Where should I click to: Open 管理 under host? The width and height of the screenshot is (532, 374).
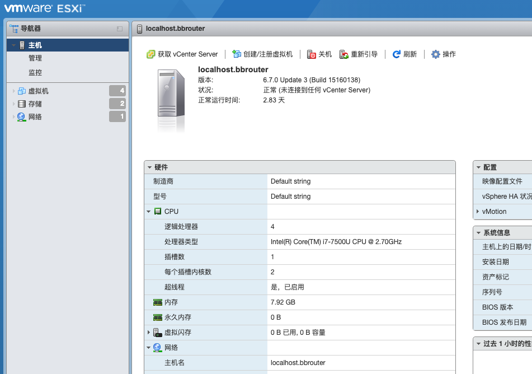[35, 58]
